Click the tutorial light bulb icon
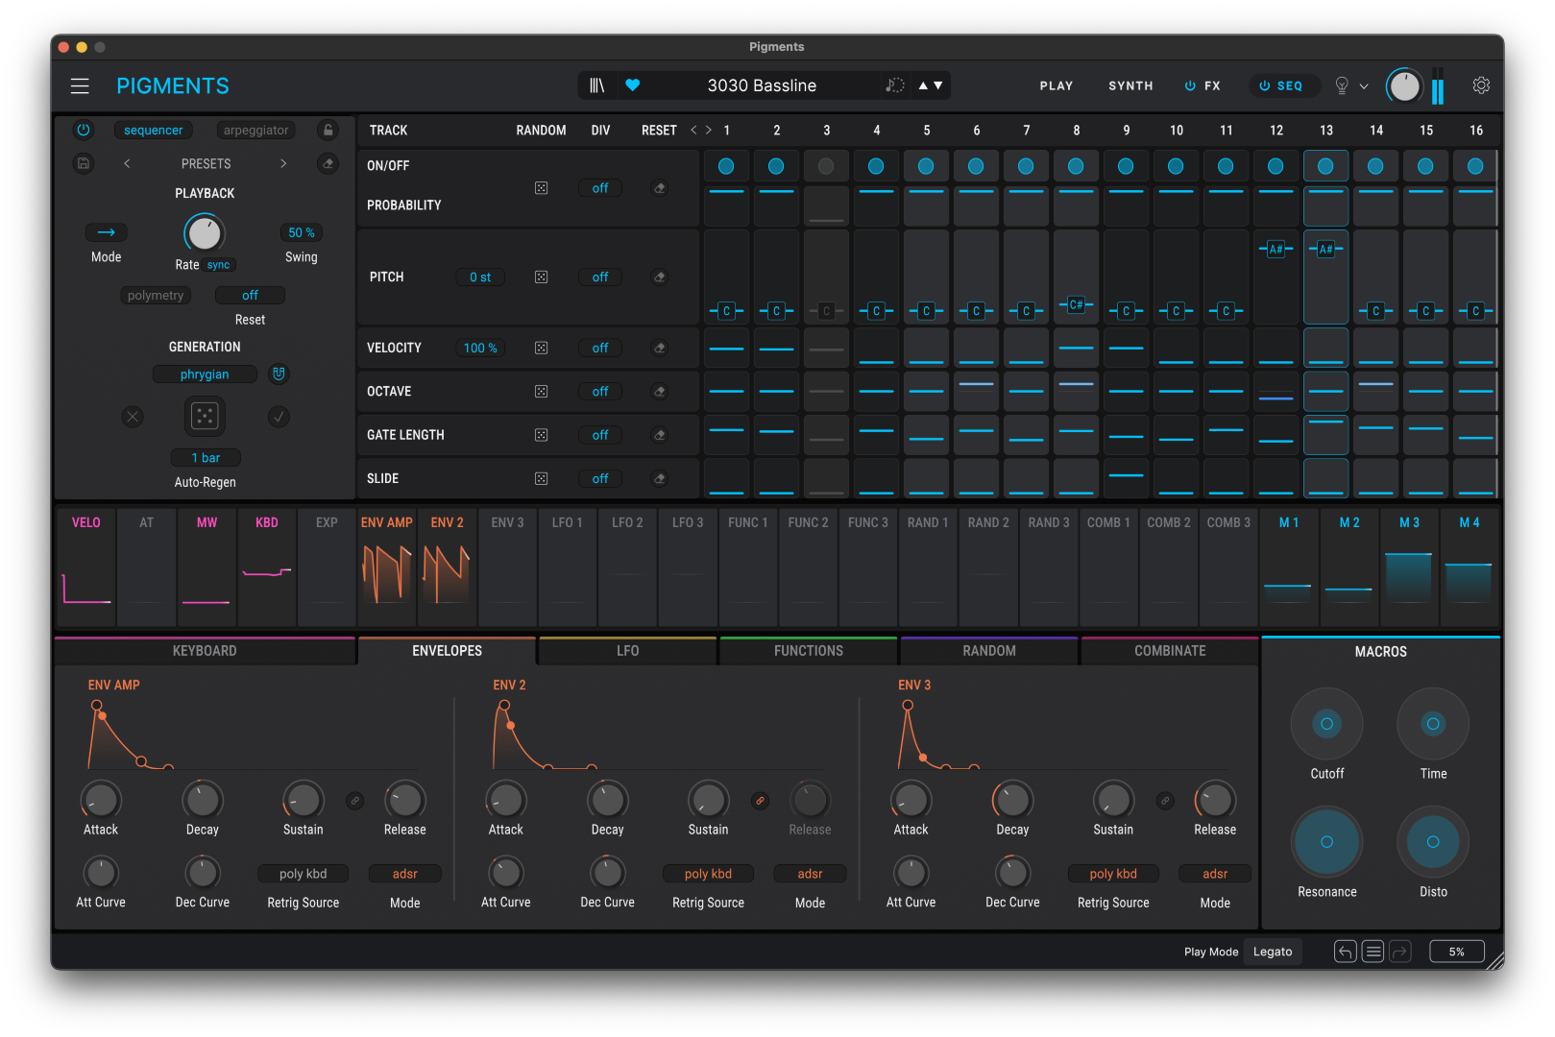Viewport: 1555px width, 1037px height. [x=1341, y=85]
